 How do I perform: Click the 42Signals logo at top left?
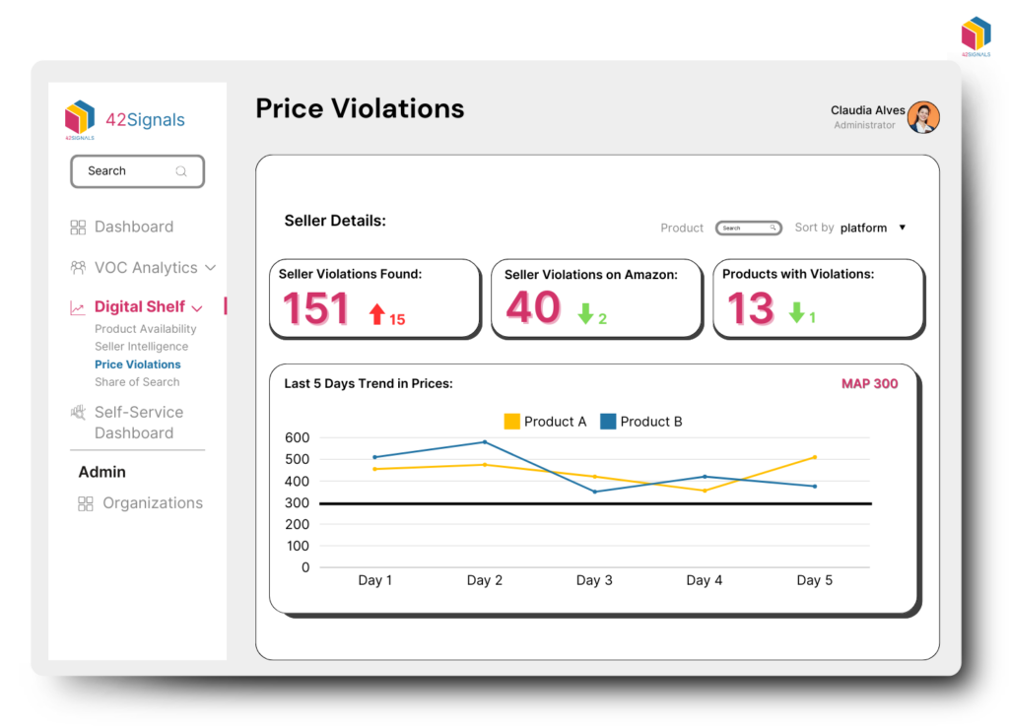tap(81, 119)
